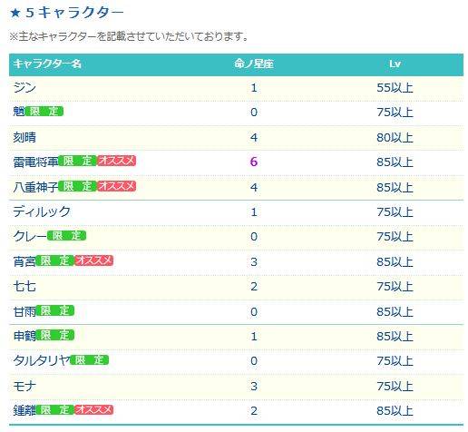468x432 pixels.
Task: Select the ディルック character name
Action: coord(42,211)
